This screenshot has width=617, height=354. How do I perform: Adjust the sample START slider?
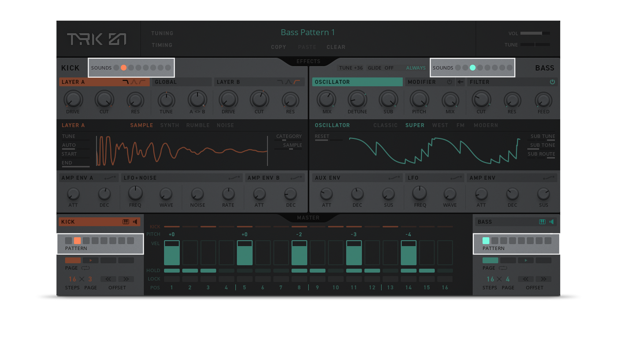(75, 155)
